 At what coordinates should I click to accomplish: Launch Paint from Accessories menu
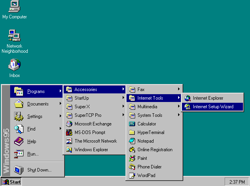click(154, 158)
